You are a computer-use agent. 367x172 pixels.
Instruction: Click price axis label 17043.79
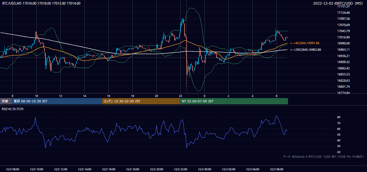pos(343,31)
